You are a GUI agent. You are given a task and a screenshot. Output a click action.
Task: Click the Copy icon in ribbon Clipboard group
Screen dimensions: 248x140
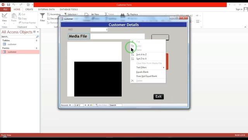click(x=20, y=19)
